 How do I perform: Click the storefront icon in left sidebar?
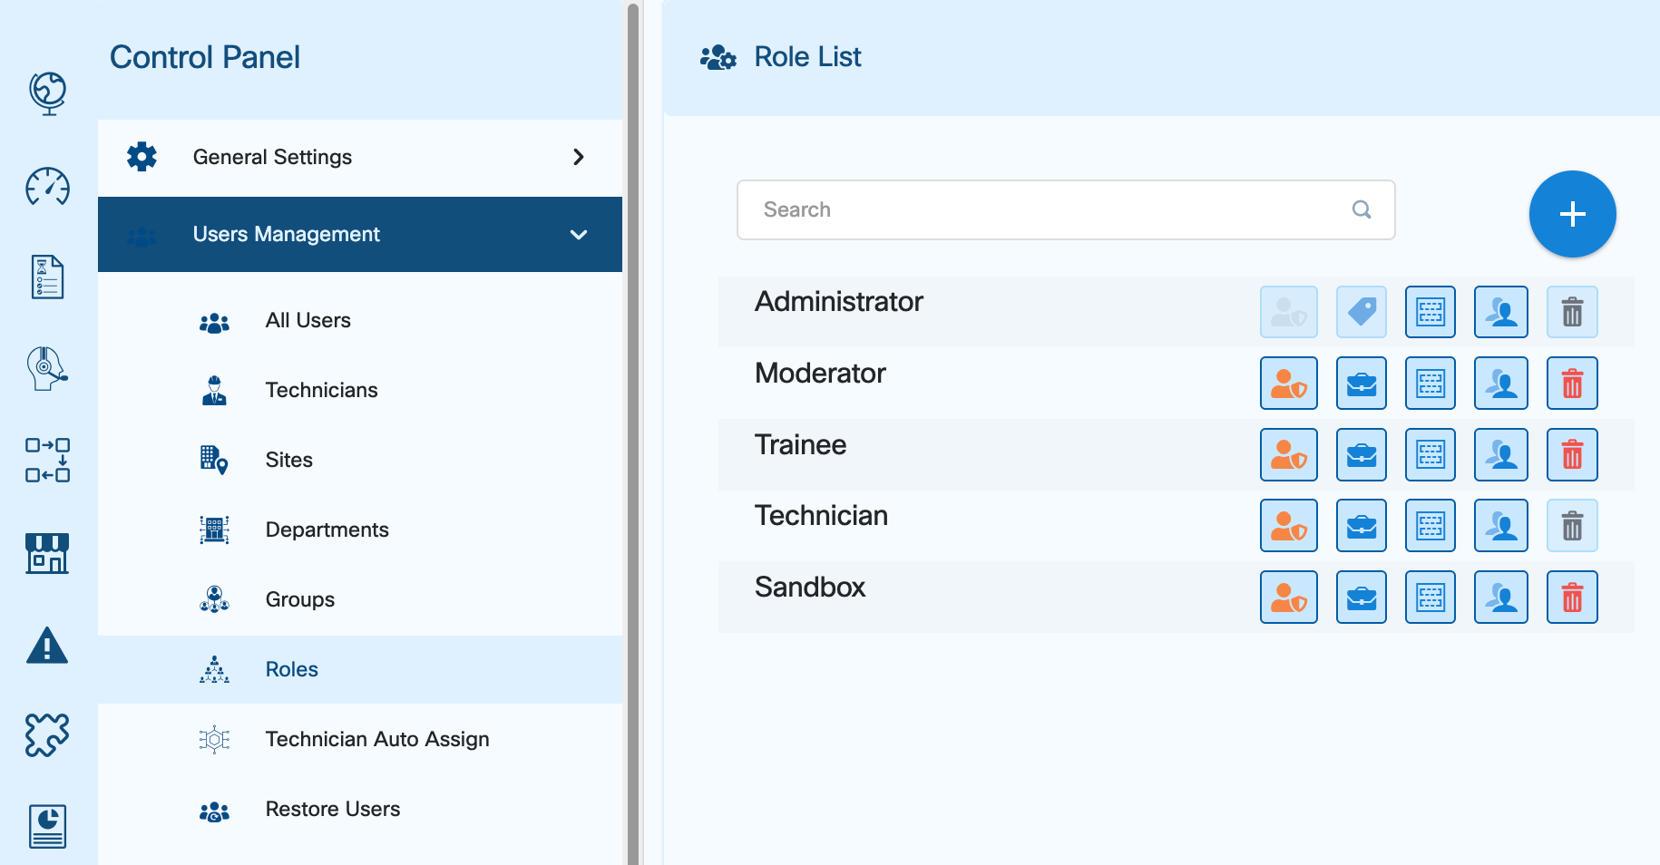(47, 553)
